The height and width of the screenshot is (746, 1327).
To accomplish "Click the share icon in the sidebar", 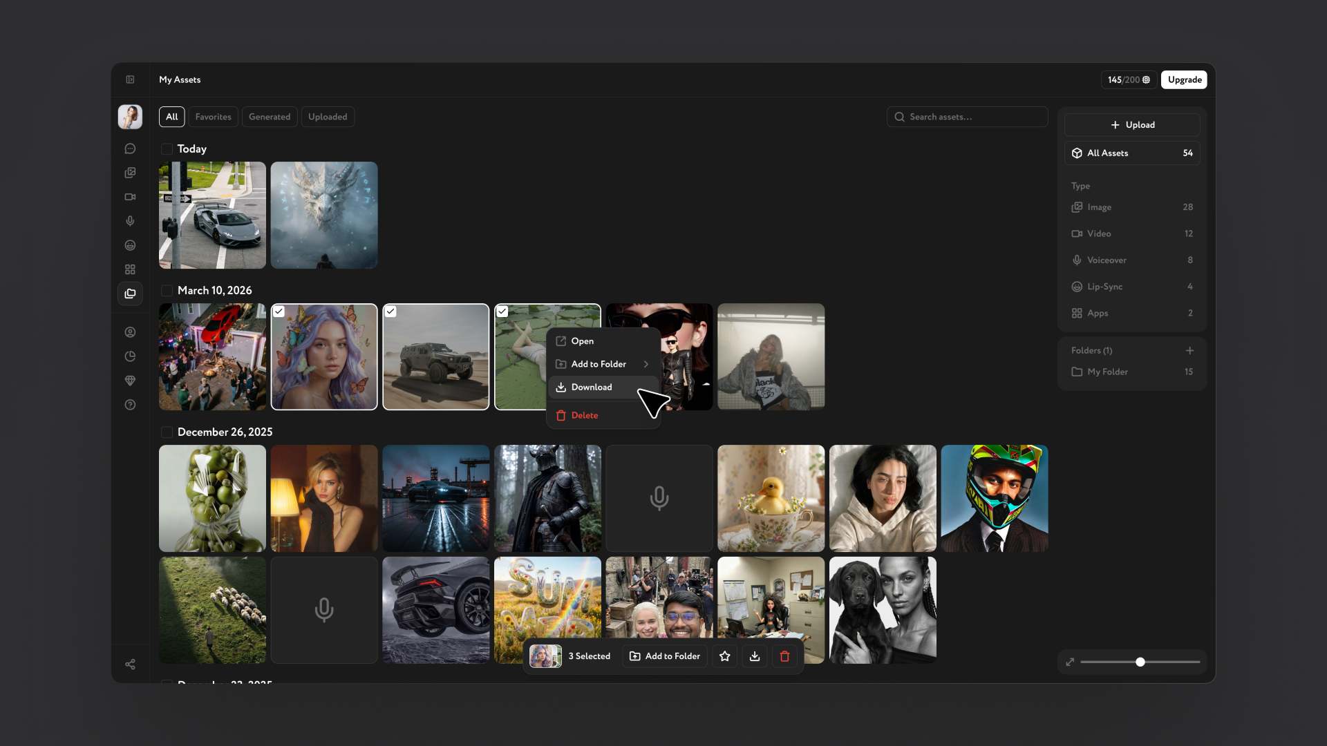I will click(x=130, y=664).
